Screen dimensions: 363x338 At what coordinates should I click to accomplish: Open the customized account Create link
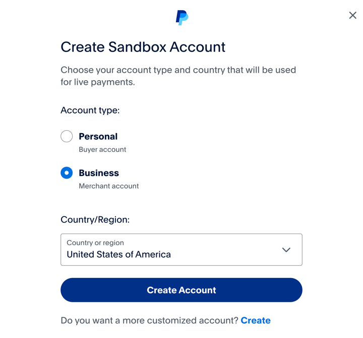click(x=256, y=320)
